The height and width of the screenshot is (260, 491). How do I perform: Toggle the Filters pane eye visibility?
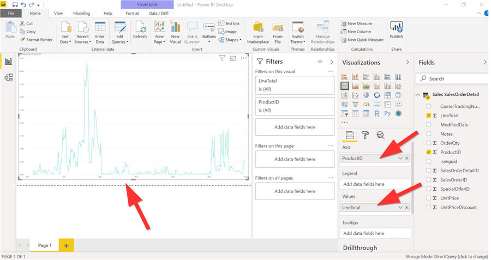pos(320,62)
